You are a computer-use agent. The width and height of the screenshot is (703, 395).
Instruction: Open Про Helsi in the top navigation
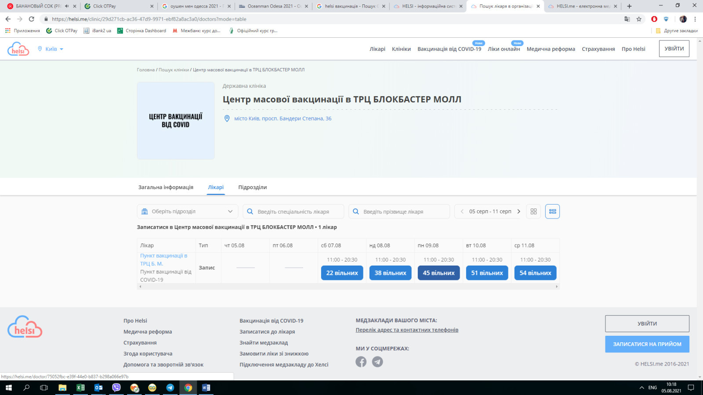point(633,49)
